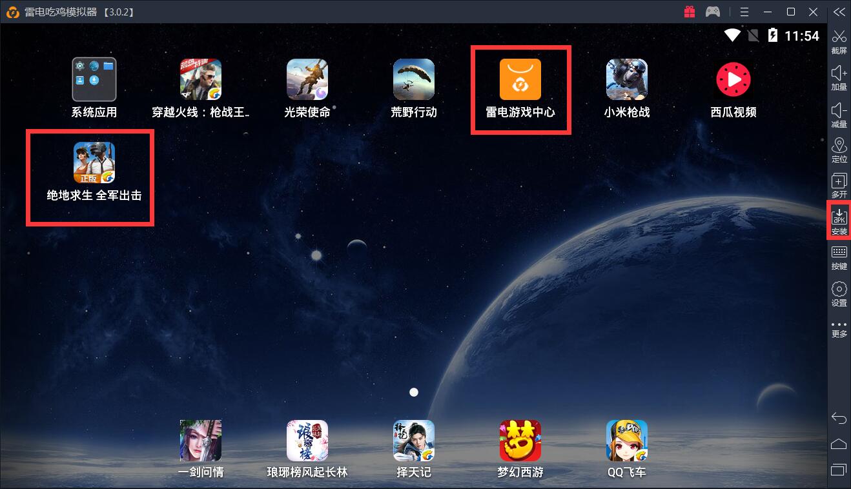Open title bar hamburger menu
851x489 pixels.
(x=744, y=12)
